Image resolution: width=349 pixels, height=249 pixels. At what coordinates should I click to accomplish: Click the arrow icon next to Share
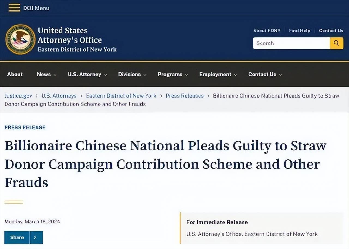pos(35,237)
